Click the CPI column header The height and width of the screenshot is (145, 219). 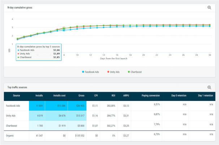tap(95, 95)
